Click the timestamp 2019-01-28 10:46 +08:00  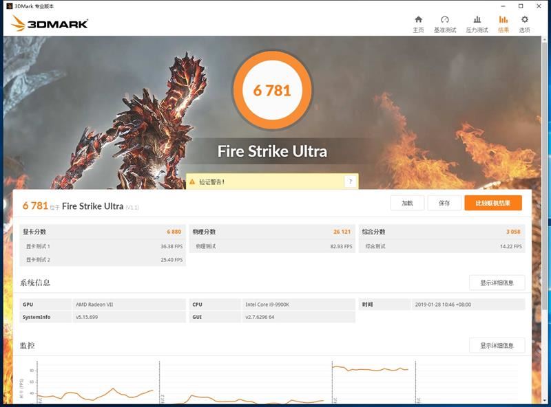tap(443, 305)
